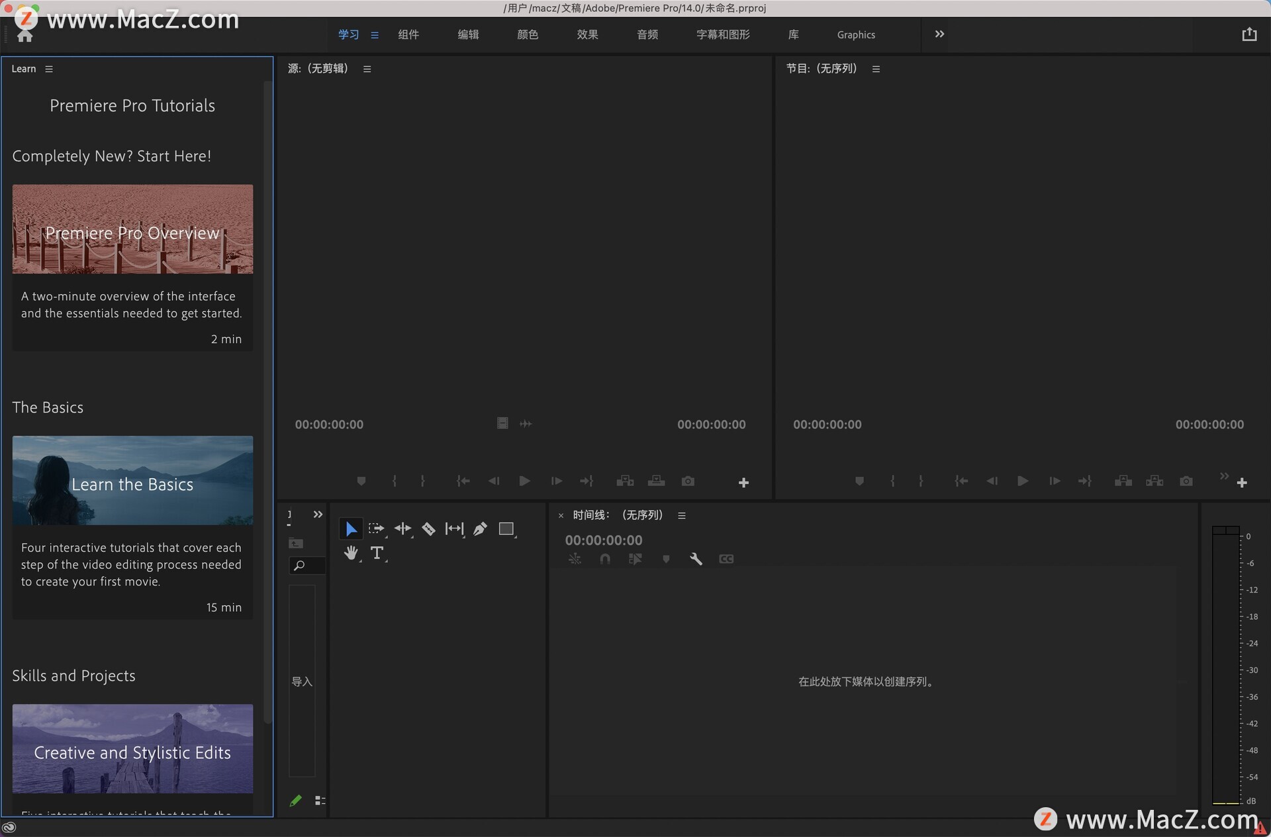Show more workspaces with top chevrons
The height and width of the screenshot is (837, 1271).
939,34
